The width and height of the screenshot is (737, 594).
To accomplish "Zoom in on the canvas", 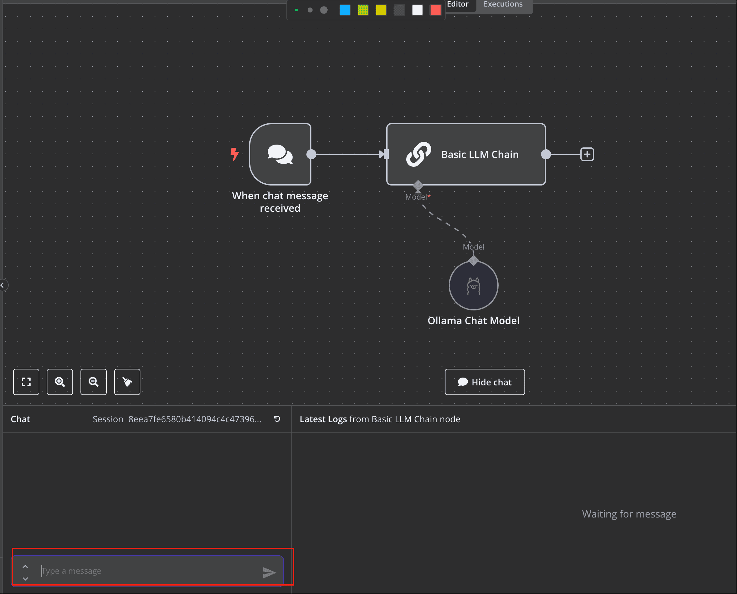I will click(x=60, y=382).
